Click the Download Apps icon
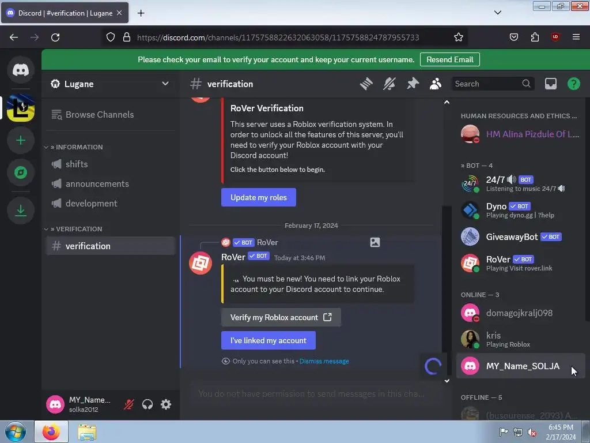The height and width of the screenshot is (443, 590). point(21,210)
